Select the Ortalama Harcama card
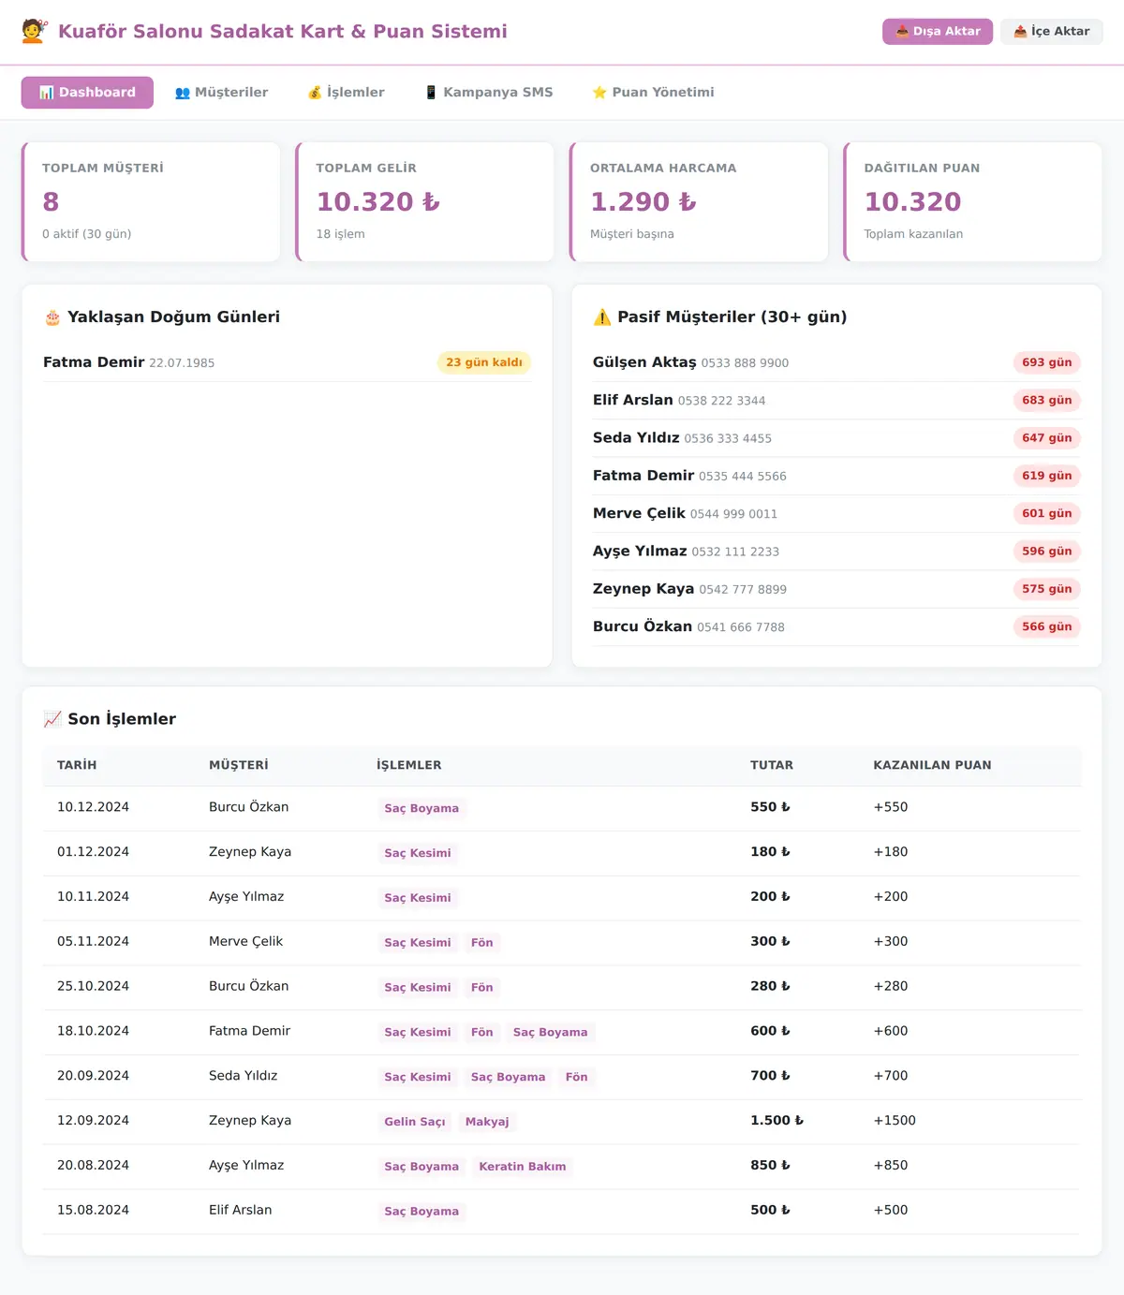 (699, 202)
